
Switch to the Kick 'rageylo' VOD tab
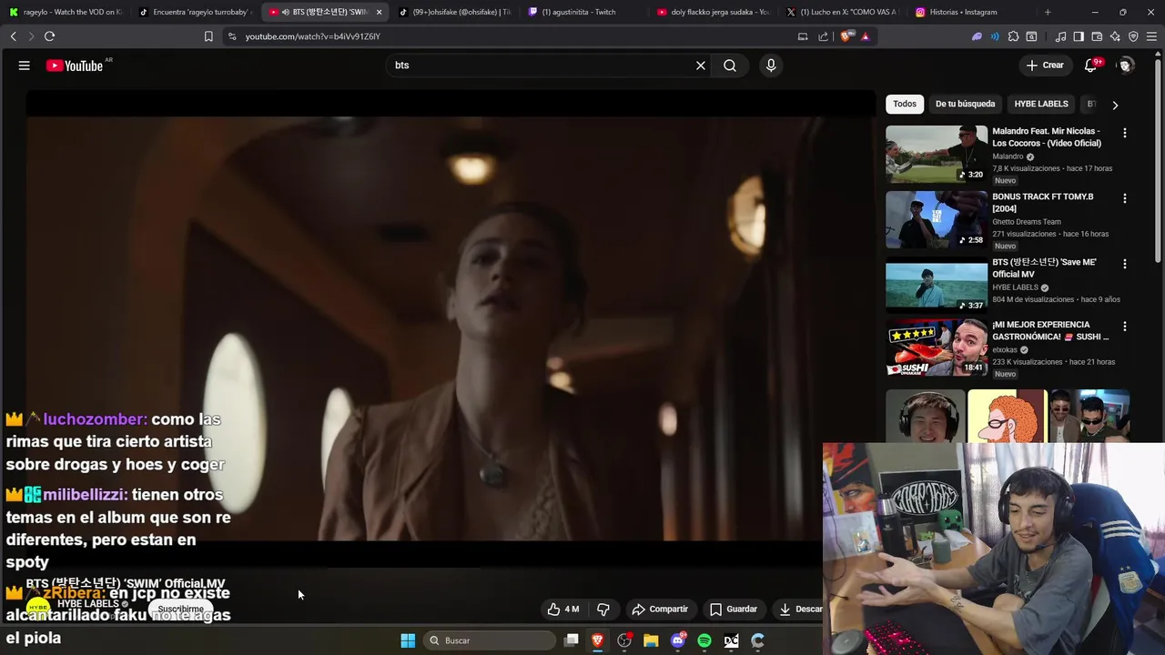coord(65,12)
